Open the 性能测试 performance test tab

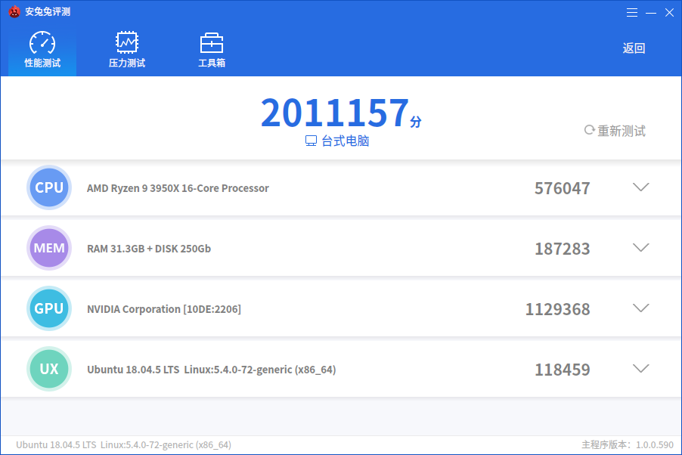point(42,50)
